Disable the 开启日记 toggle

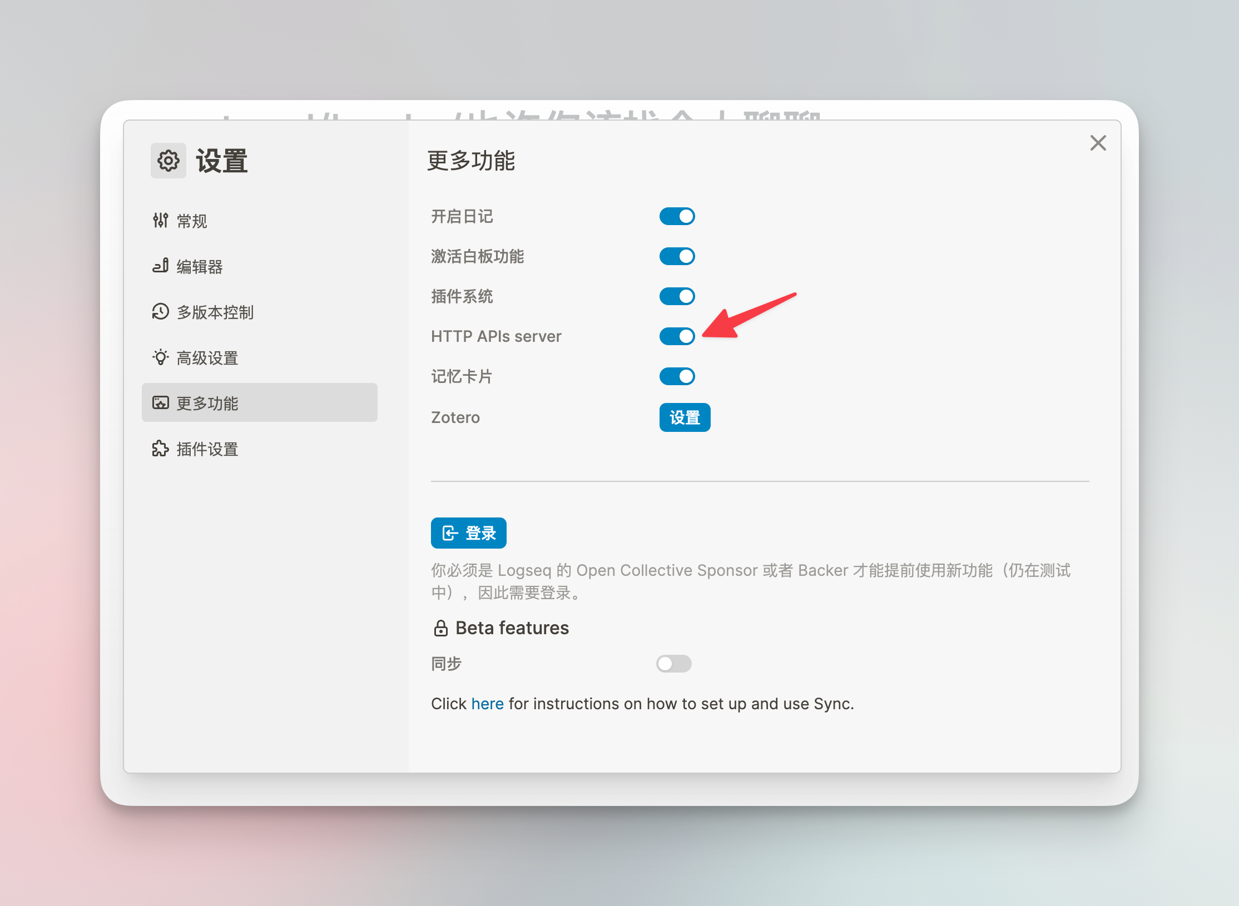(x=677, y=216)
